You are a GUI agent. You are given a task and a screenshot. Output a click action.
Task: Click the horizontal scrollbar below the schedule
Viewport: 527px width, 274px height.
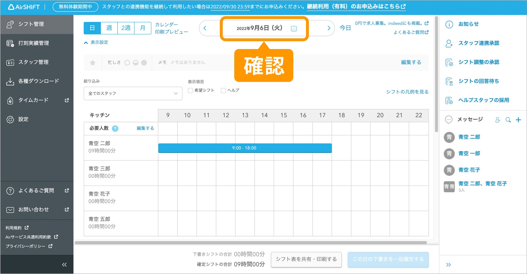click(251, 243)
